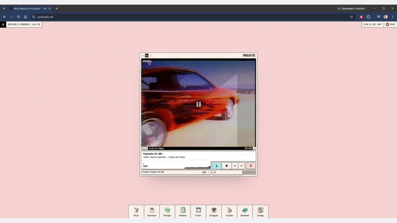The image size is (397, 223).
Task: Click the date display SUN 12 JUL 1997
Action: (373, 24)
